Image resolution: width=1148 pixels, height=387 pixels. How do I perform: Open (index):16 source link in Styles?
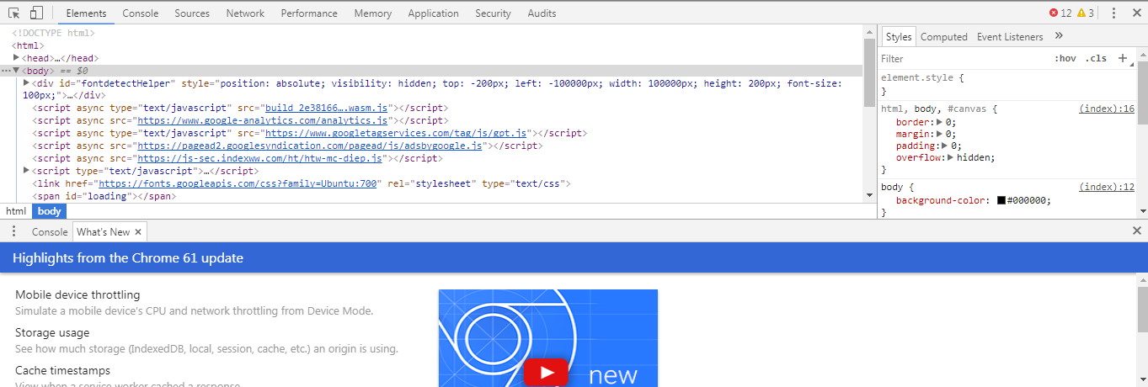click(x=1107, y=109)
